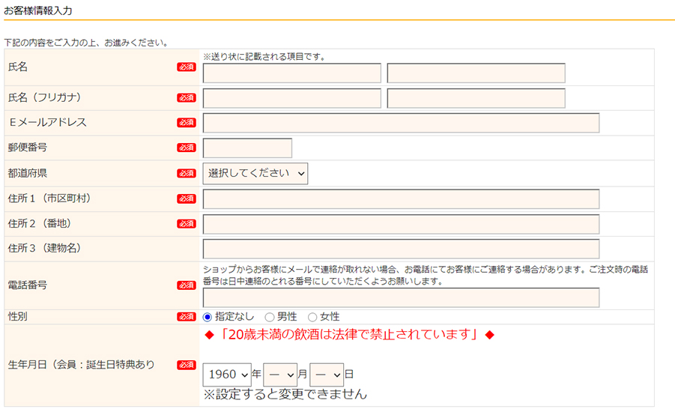Focus the Eメールアドレス input field
675x409 pixels.
tap(401, 123)
